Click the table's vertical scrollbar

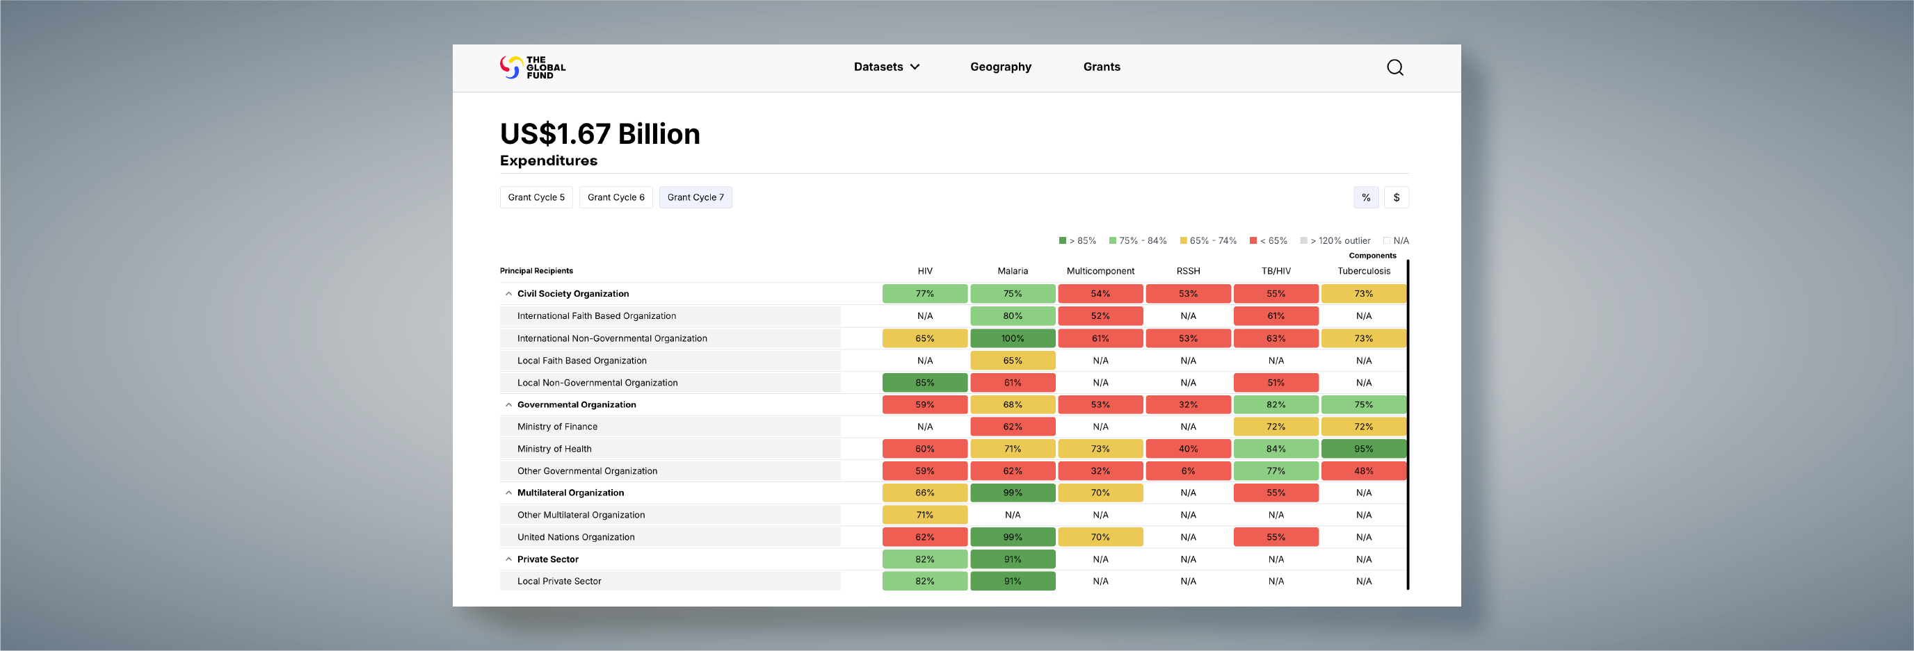point(1407,425)
